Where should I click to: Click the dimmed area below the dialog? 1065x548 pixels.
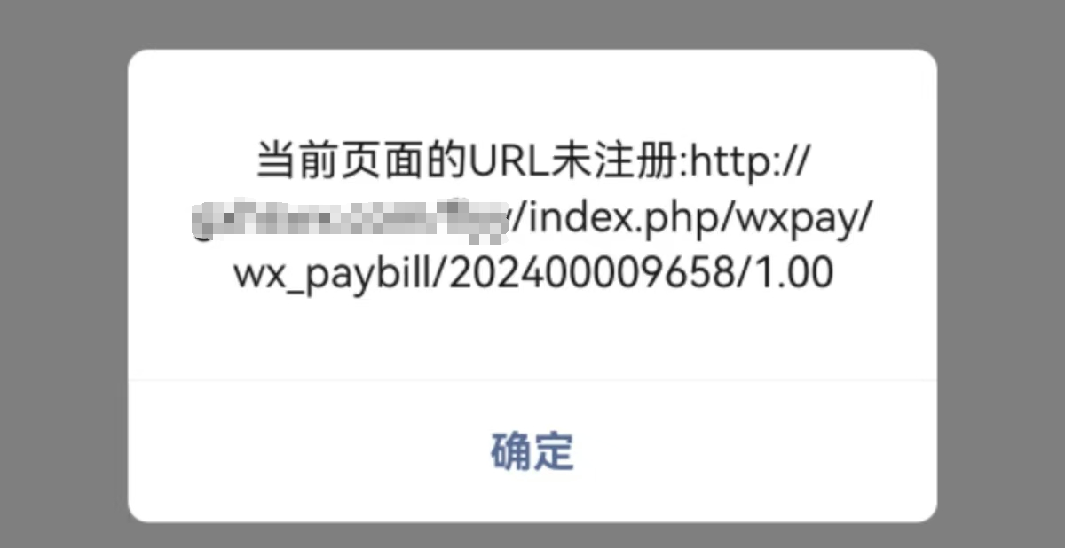pos(532,535)
